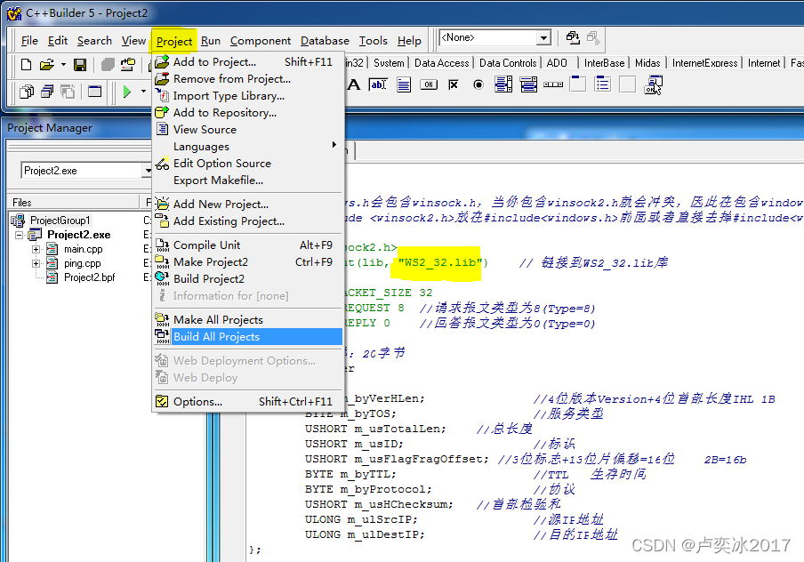Click the Save current desktop icon
The height and width of the screenshot is (562, 804).
coord(573,37)
